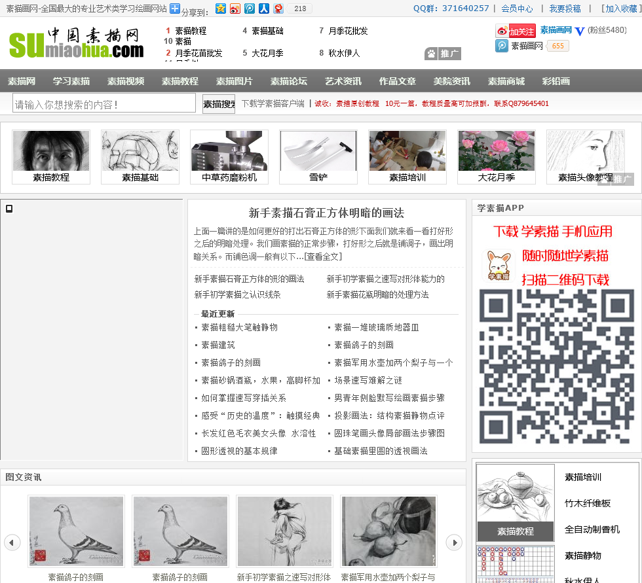The width and height of the screenshot is (642, 583).
Task: Open 素描军用水壶加两个梨子 carousel thumbnail
Action: tap(388, 531)
